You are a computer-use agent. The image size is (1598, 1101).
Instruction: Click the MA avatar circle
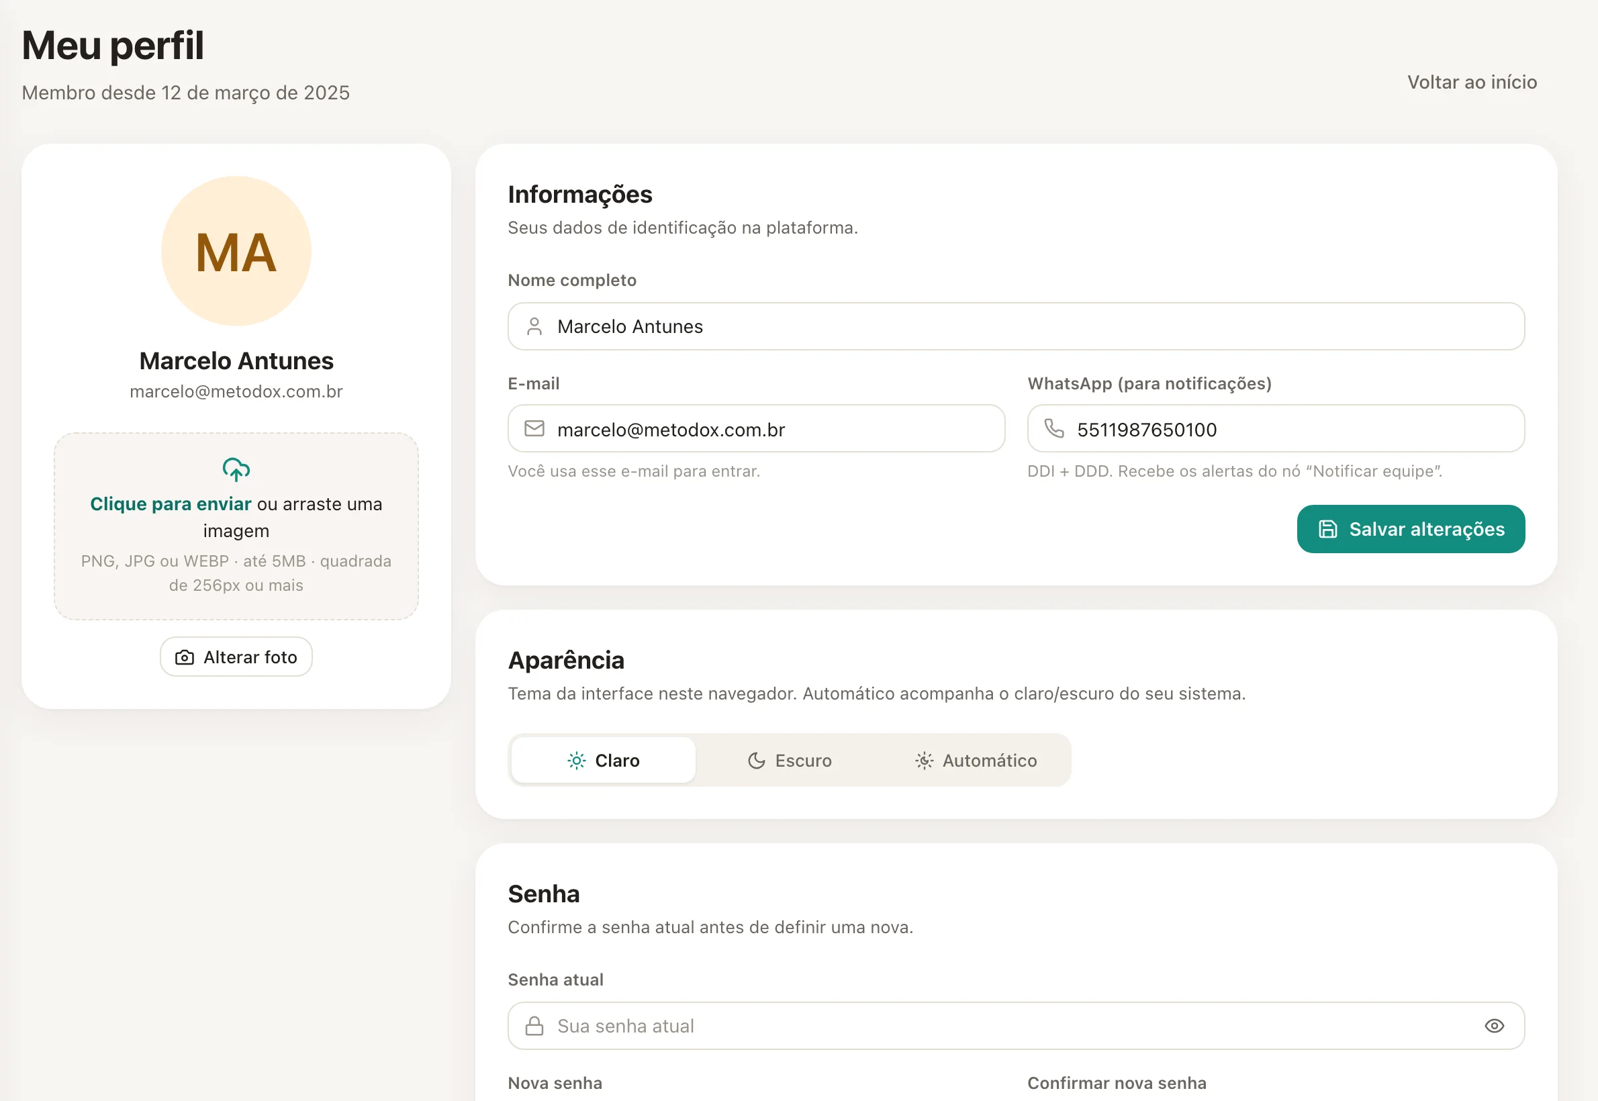coord(236,251)
